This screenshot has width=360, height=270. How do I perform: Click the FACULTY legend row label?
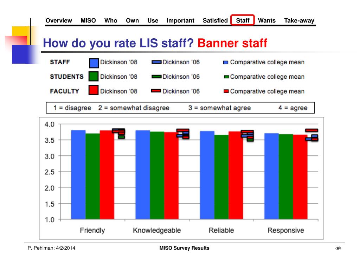65,91
